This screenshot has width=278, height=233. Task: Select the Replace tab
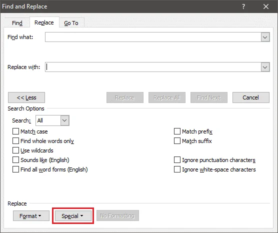click(44, 22)
